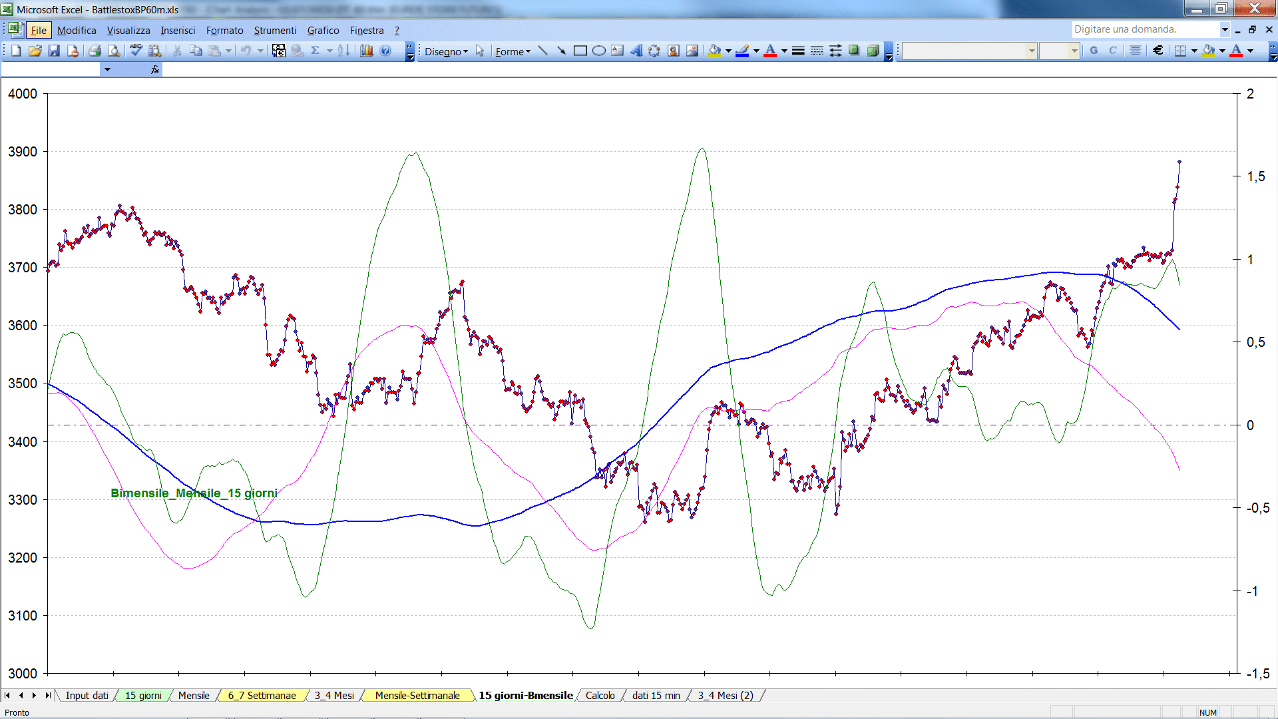This screenshot has width=1278, height=719.
Task: Click the Dash Style icon
Action: pyautogui.click(x=817, y=51)
